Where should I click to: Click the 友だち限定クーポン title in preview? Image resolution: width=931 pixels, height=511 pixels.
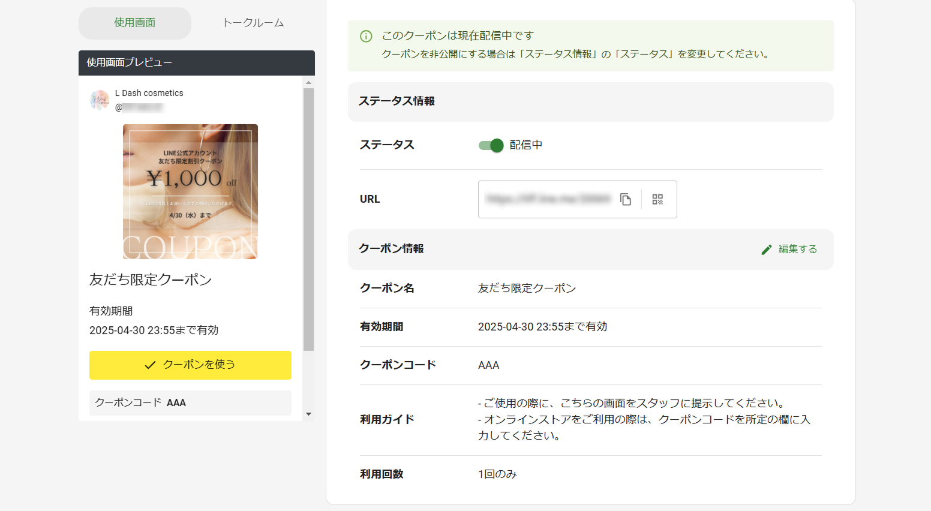[151, 279]
